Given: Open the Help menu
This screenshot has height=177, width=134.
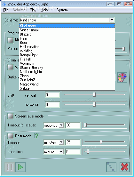Looking at the screenshot, I should 44,10.
